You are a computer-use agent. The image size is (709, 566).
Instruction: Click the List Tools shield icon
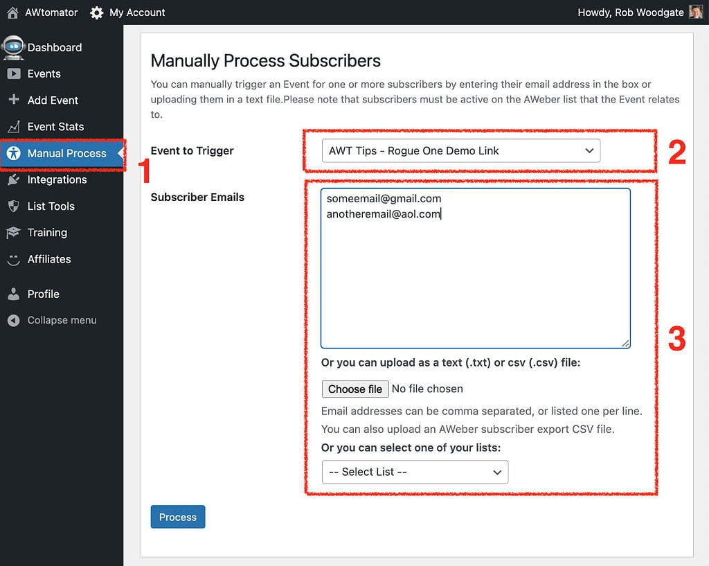(14, 206)
